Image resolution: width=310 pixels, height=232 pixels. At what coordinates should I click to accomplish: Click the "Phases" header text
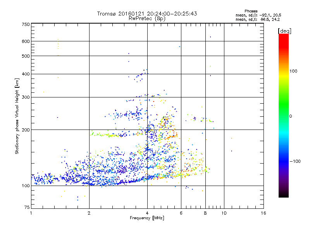tap(251, 11)
